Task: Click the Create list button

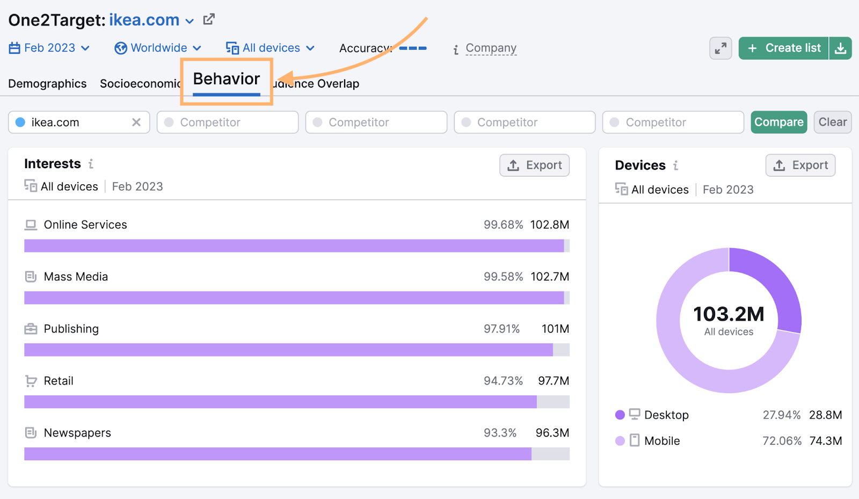Action: click(x=784, y=48)
